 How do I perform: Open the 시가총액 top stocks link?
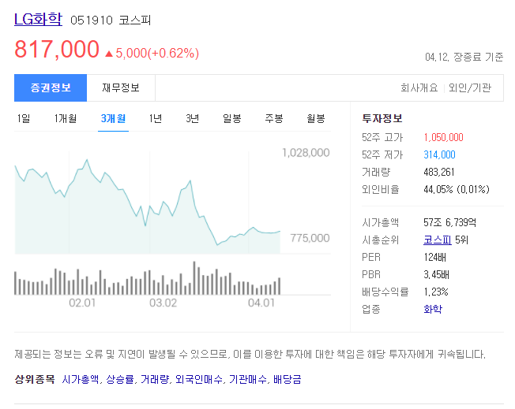pyautogui.click(x=81, y=379)
